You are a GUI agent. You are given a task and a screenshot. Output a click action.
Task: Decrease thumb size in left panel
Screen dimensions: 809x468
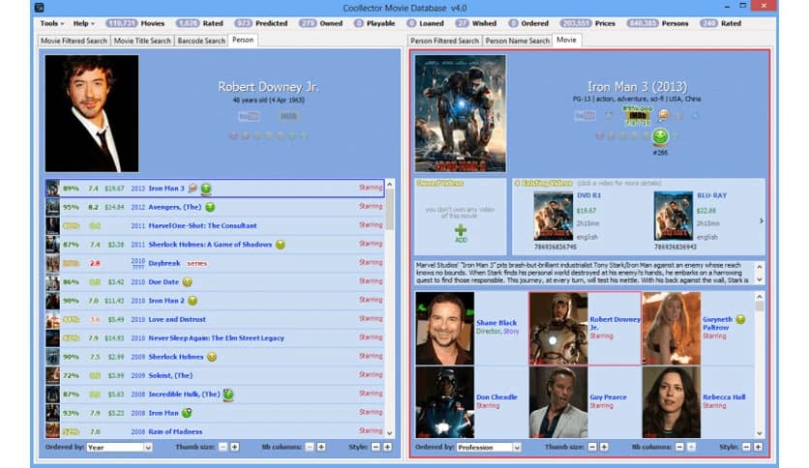point(223,447)
